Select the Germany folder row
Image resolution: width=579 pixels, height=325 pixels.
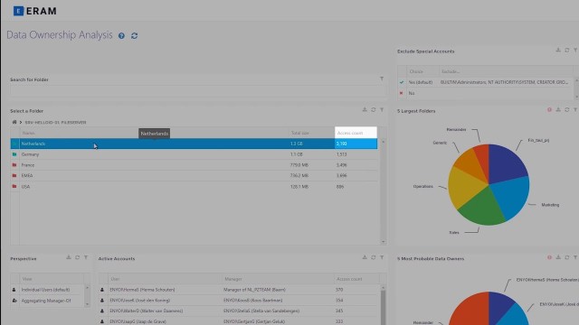[194, 154]
